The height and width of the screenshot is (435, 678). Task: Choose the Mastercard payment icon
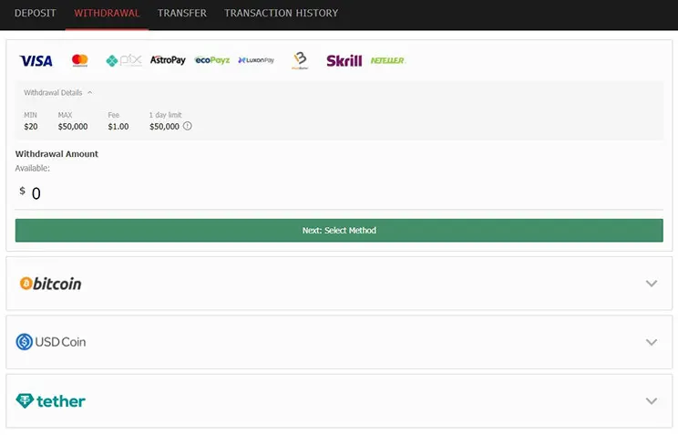click(x=80, y=60)
